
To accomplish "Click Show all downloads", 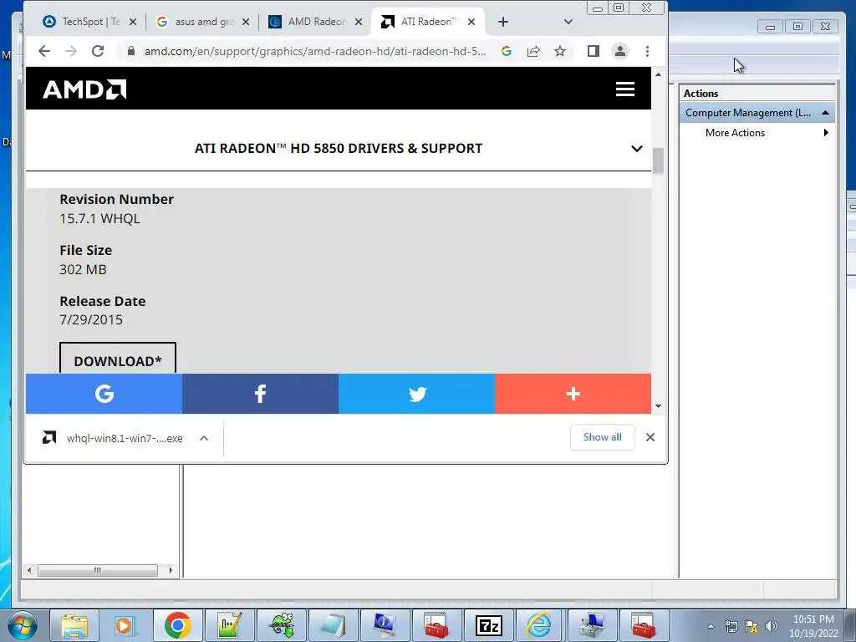I will pos(602,437).
